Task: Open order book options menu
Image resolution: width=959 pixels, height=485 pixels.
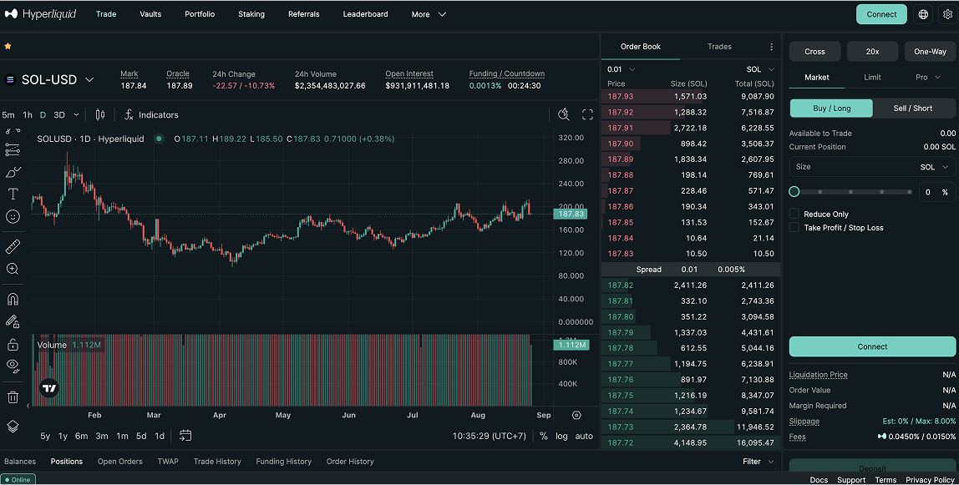Action: (771, 47)
